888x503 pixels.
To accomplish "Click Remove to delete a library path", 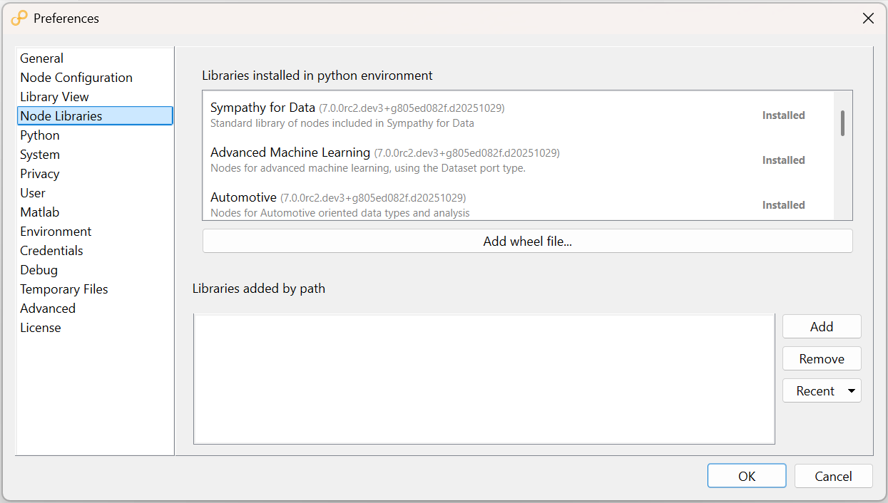I will click(822, 358).
